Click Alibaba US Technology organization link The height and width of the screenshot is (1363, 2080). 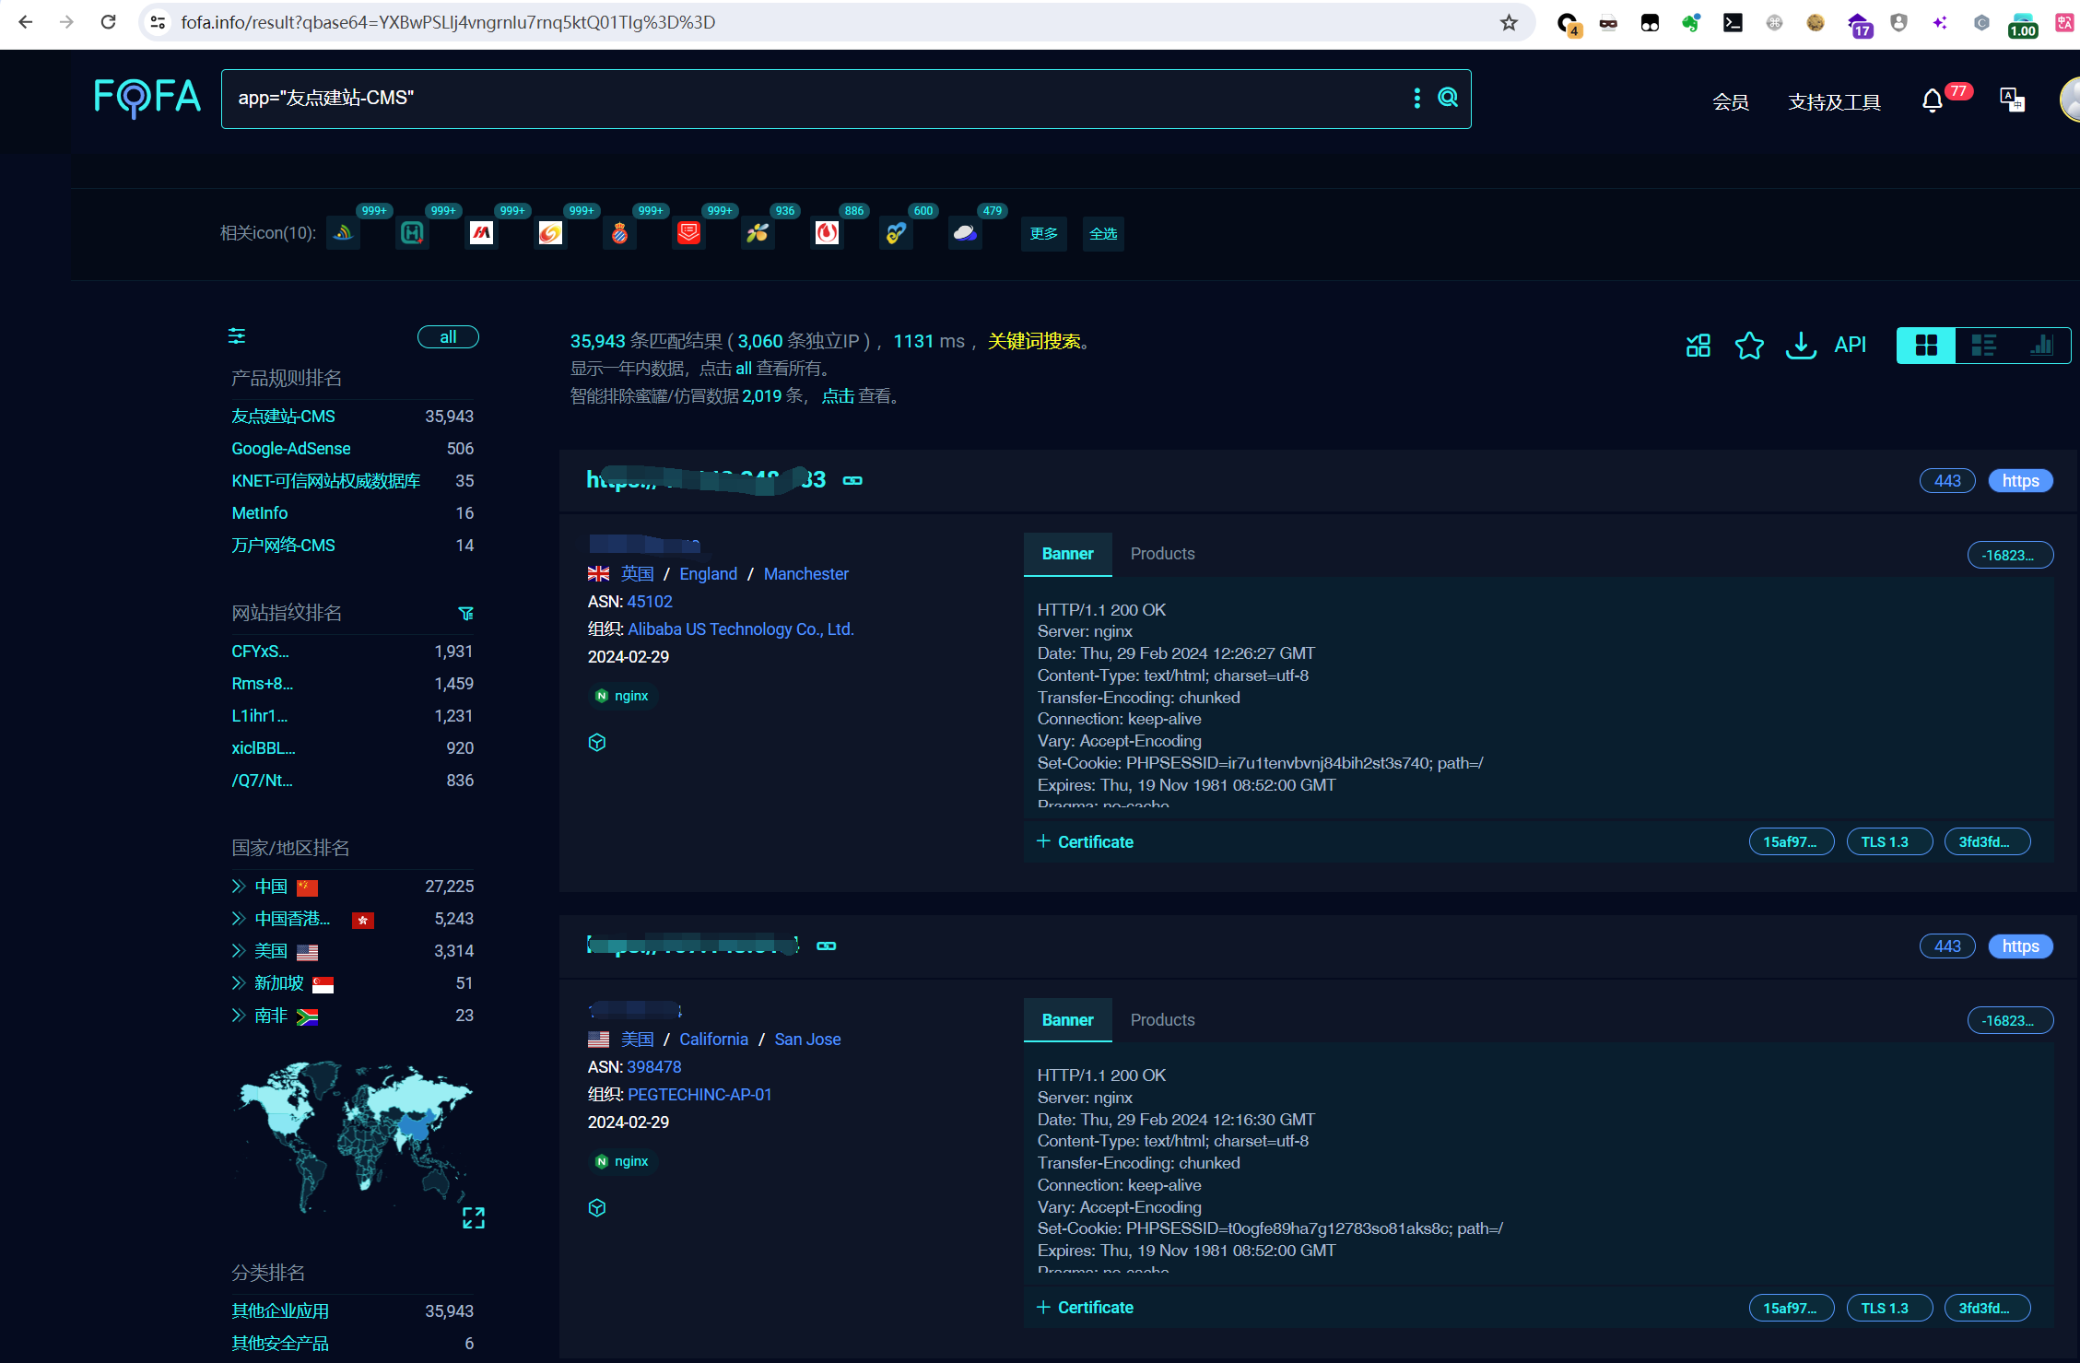coord(740,629)
